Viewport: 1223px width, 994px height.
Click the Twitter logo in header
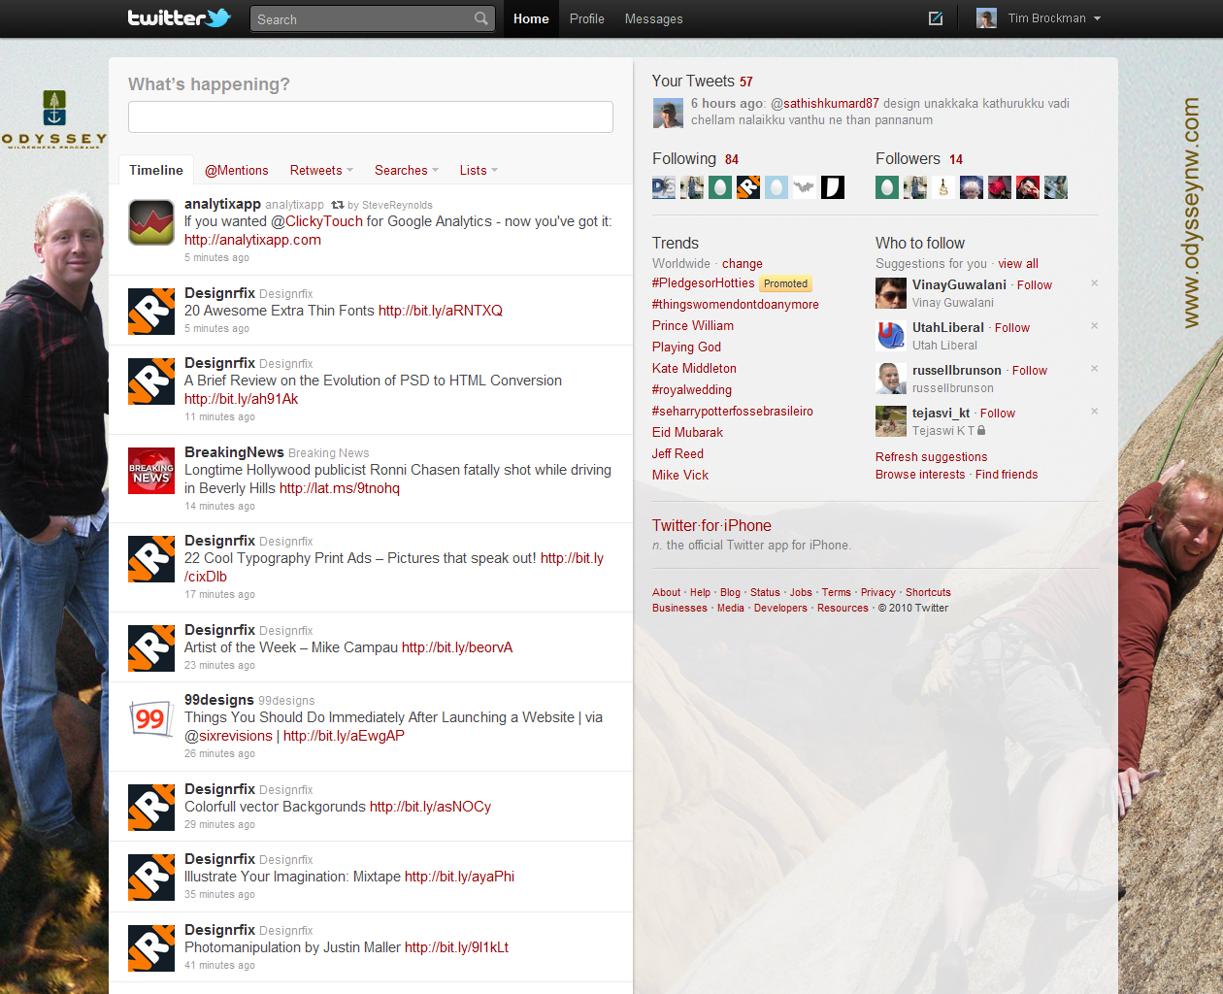(x=180, y=17)
